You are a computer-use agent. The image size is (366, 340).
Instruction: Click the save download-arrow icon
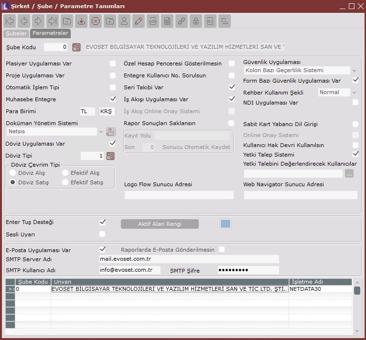81,21
